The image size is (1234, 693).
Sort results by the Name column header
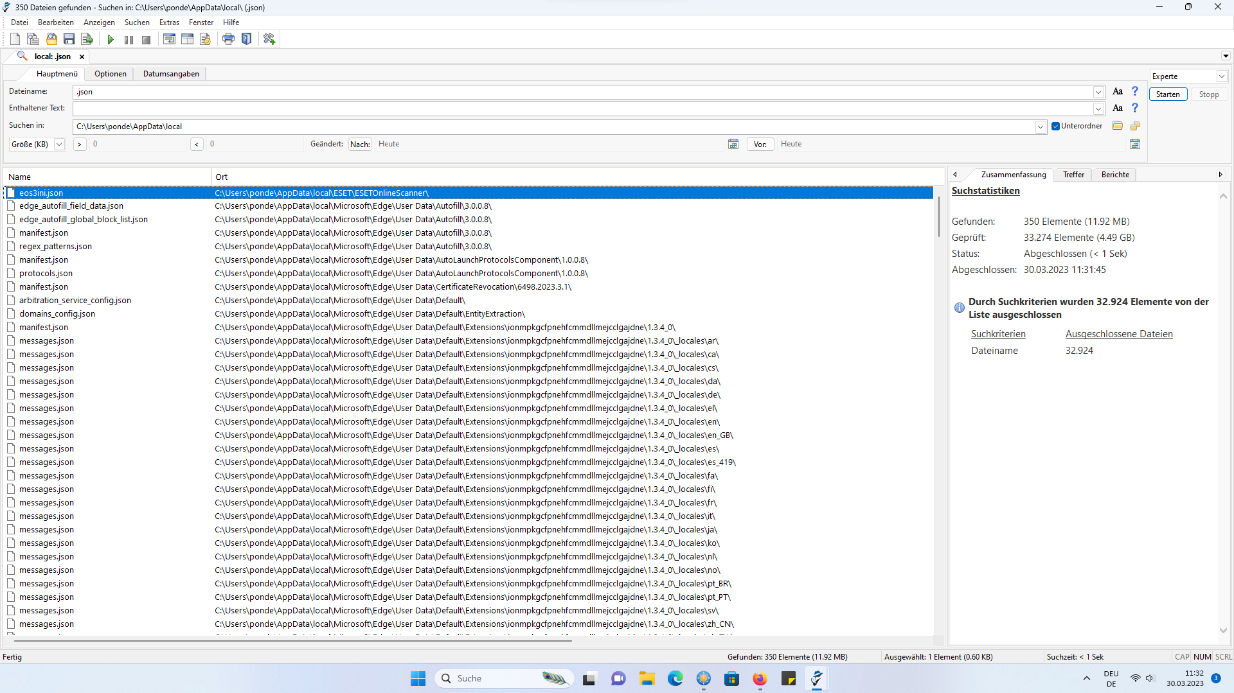pos(107,177)
